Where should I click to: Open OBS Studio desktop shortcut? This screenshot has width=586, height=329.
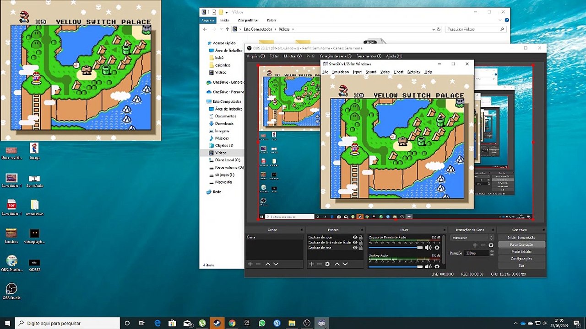point(11,291)
